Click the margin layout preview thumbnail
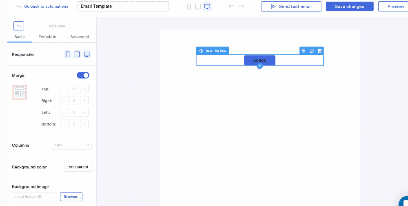Viewport: 408px width, 206px height. pos(20,92)
